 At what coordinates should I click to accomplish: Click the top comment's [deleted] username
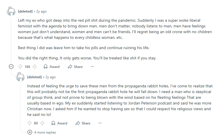[x=25, y=11]
